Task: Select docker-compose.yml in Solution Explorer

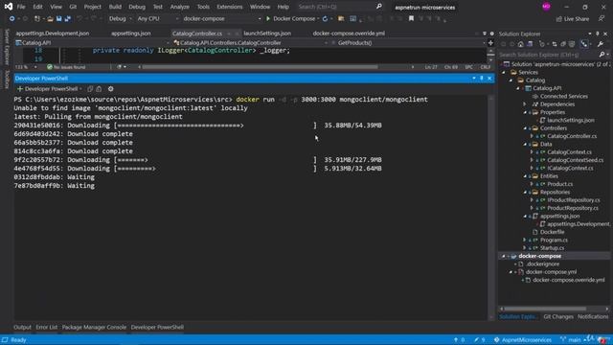Action: [x=551, y=272]
